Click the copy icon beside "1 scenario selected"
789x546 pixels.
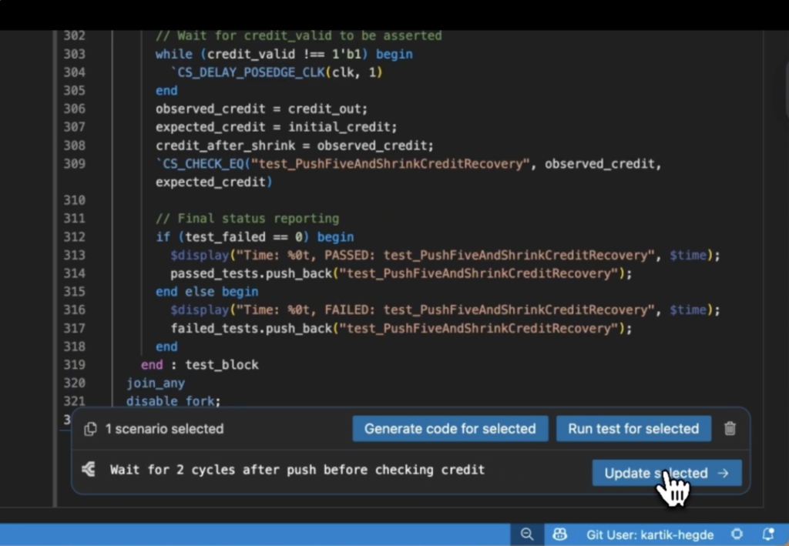(91, 429)
